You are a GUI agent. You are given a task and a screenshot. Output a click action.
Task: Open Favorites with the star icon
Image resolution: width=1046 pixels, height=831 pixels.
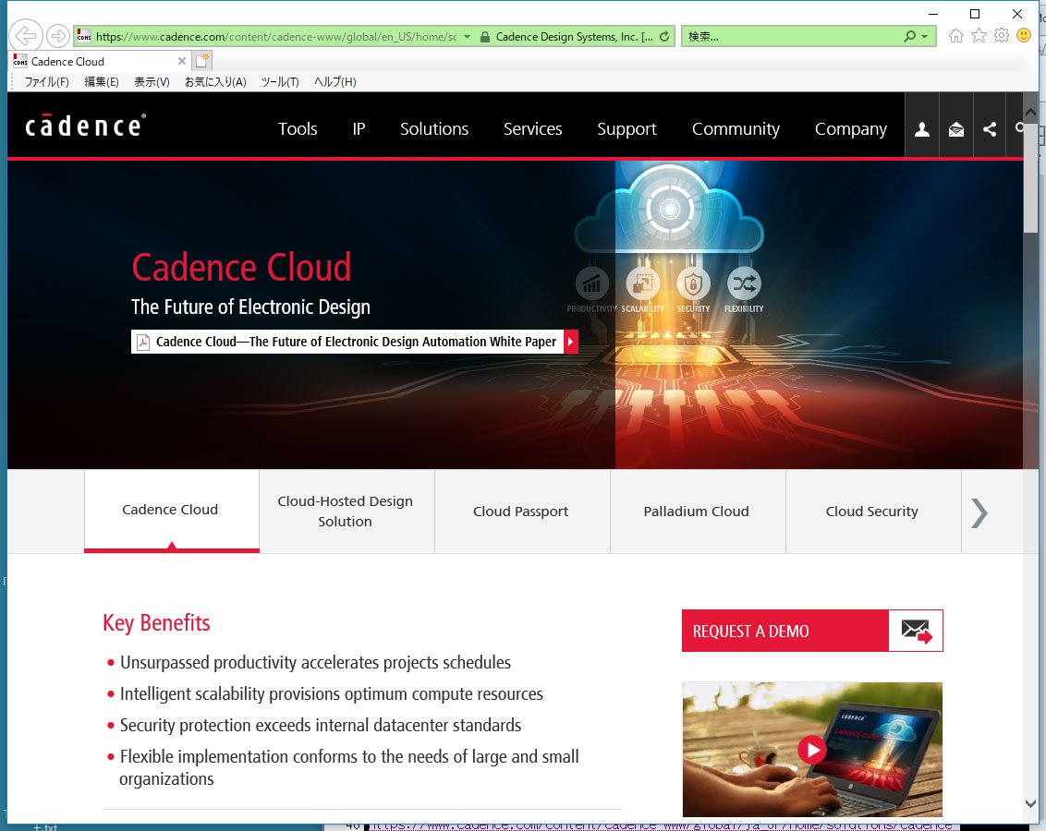tap(979, 35)
